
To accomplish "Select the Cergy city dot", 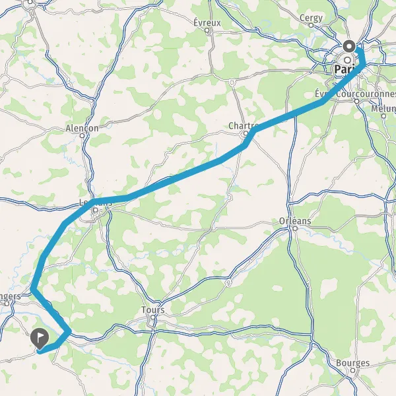I will click(311, 25).
